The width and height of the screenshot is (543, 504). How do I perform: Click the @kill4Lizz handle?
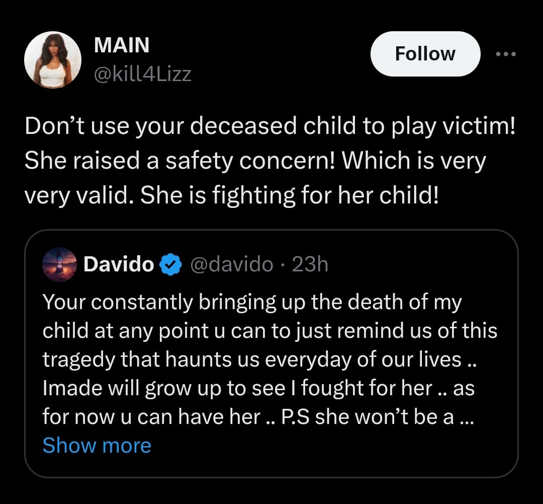pos(142,75)
